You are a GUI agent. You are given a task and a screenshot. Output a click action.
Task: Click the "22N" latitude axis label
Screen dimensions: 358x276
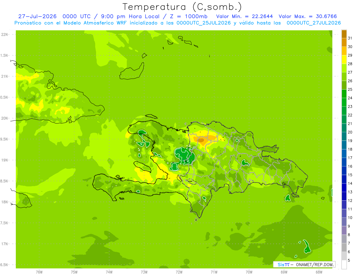pyautogui.click(x=4, y=35)
